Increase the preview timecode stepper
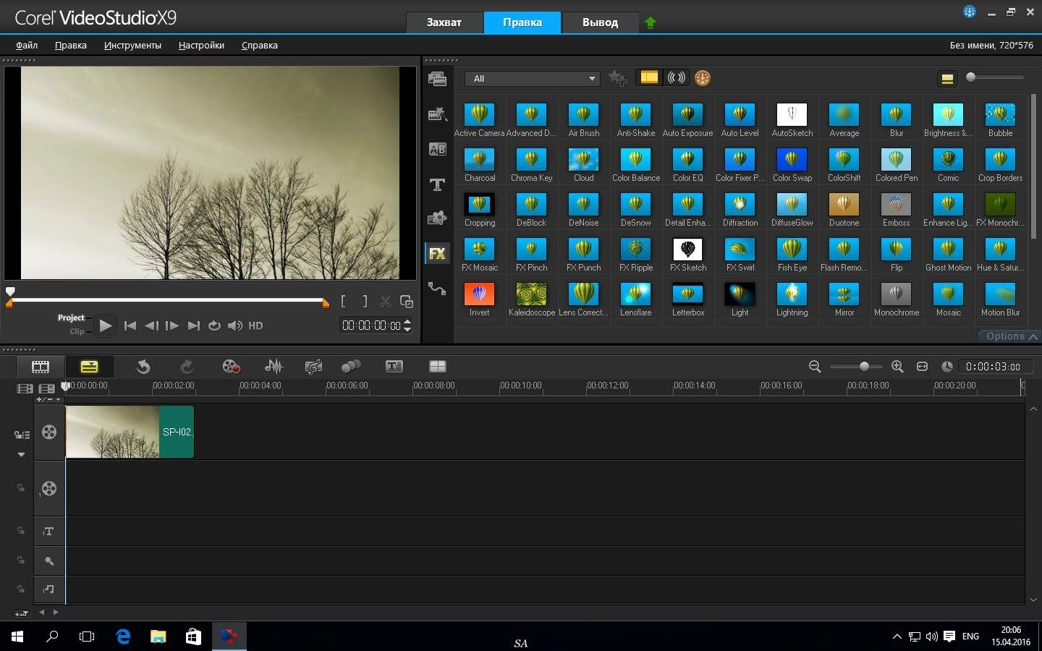1042x651 pixels. 407,322
